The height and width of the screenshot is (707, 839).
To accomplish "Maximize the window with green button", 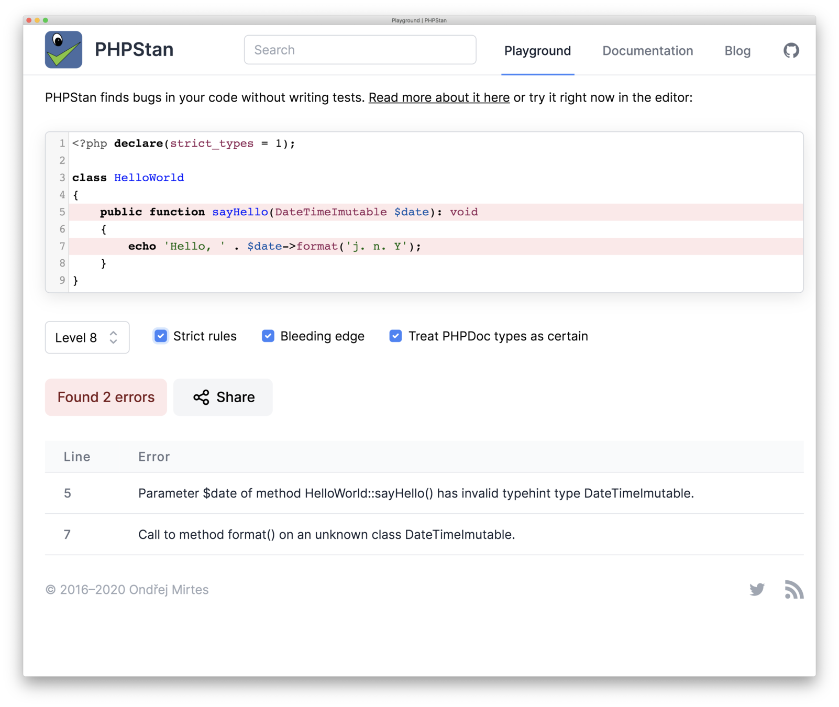I will (x=46, y=20).
